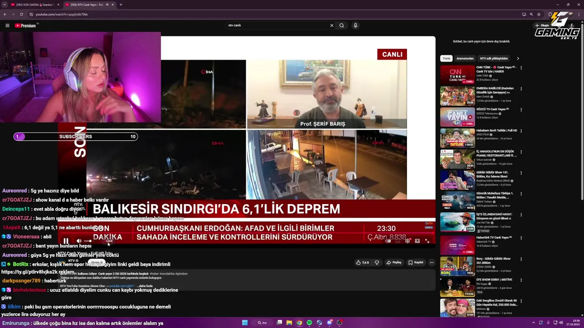Viewport: 584px width, 328px height.
Task: Open options for İç Anadolu'nun restoranları video
Action: (521, 152)
